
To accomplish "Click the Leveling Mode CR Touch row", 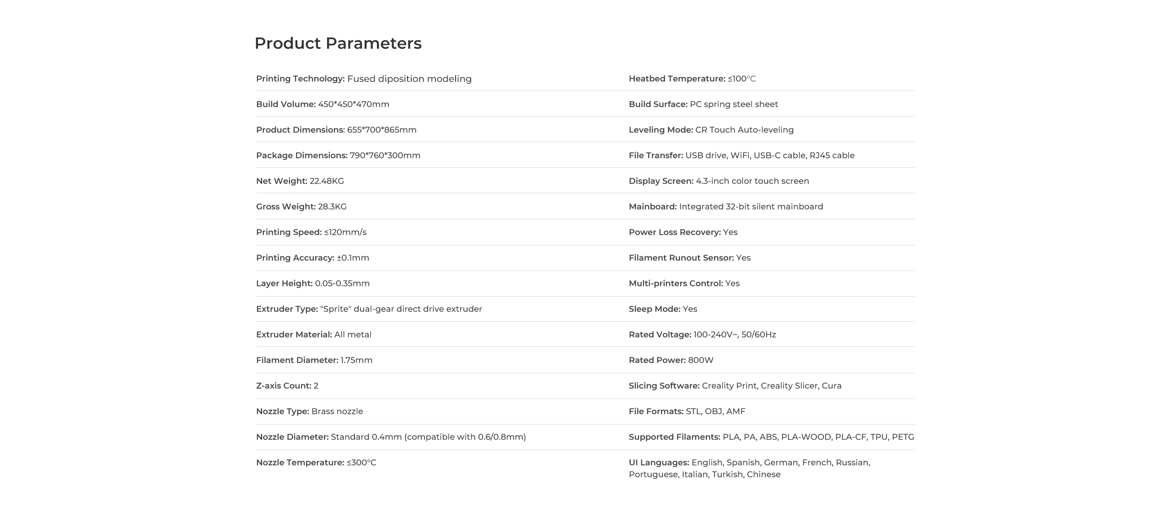I will pyautogui.click(x=711, y=130).
